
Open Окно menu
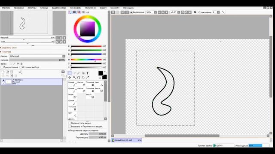coord(115,8)
